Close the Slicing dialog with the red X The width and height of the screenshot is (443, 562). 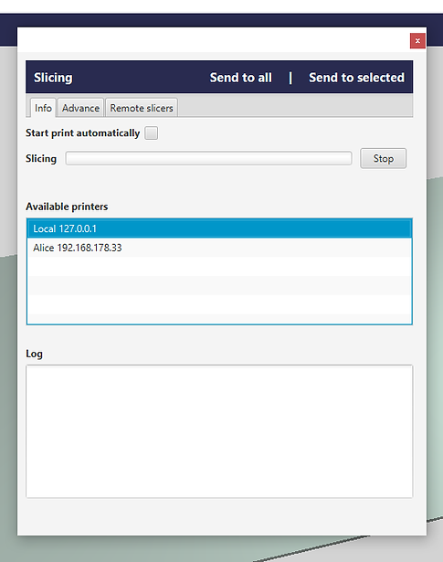pyautogui.click(x=417, y=41)
